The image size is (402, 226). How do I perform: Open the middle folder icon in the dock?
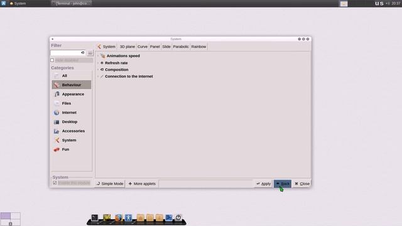pyautogui.click(x=149, y=218)
